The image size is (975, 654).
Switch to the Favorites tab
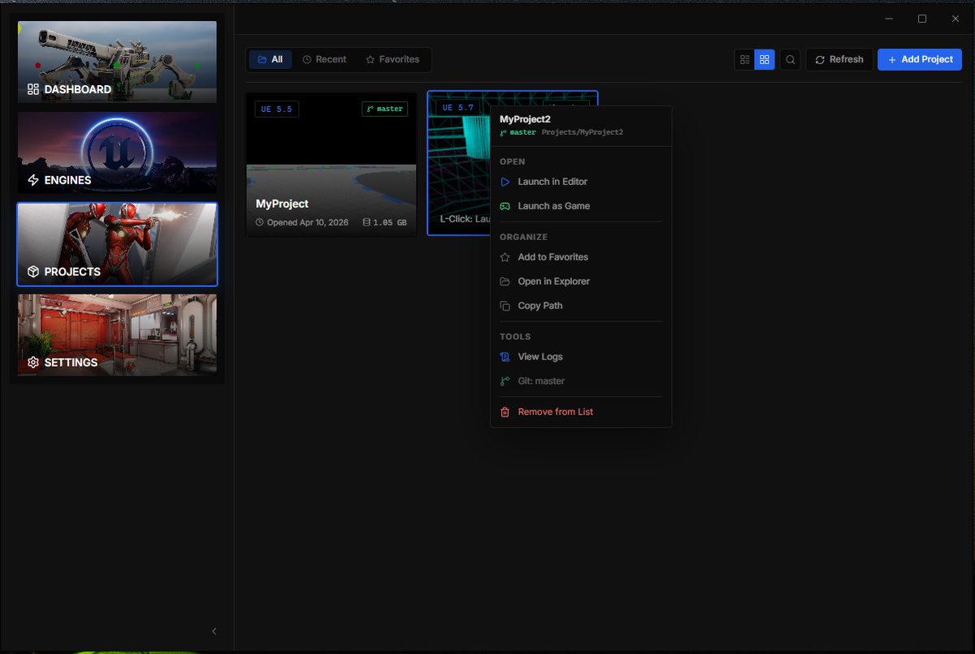click(x=392, y=59)
